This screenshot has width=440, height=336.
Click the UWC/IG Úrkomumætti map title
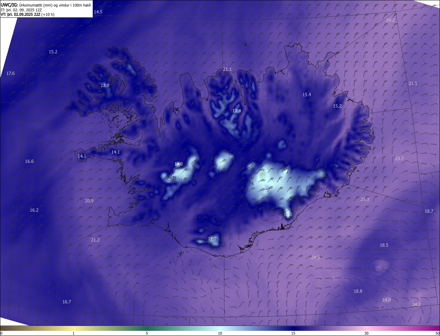coord(46,4)
